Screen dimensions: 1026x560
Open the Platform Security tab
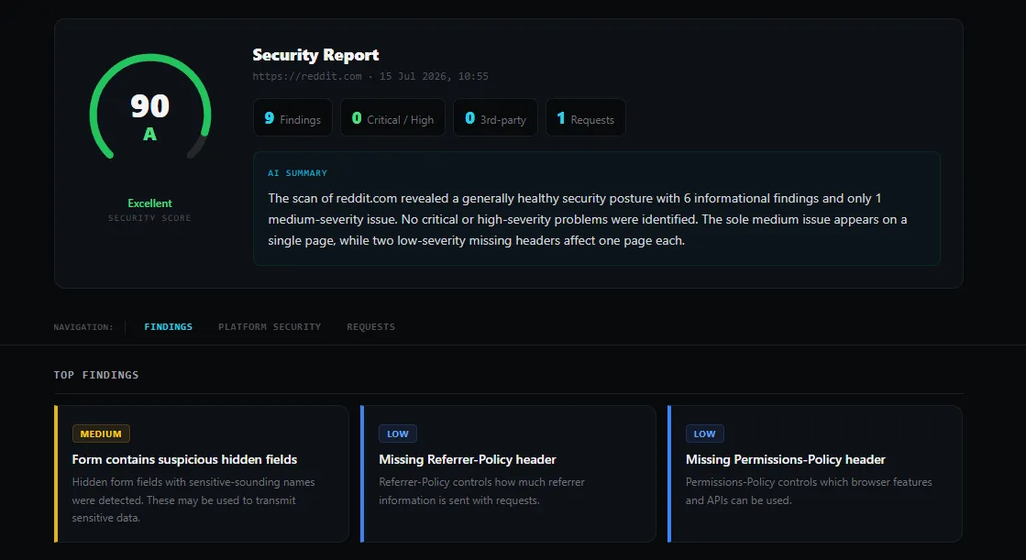click(270, 326)
